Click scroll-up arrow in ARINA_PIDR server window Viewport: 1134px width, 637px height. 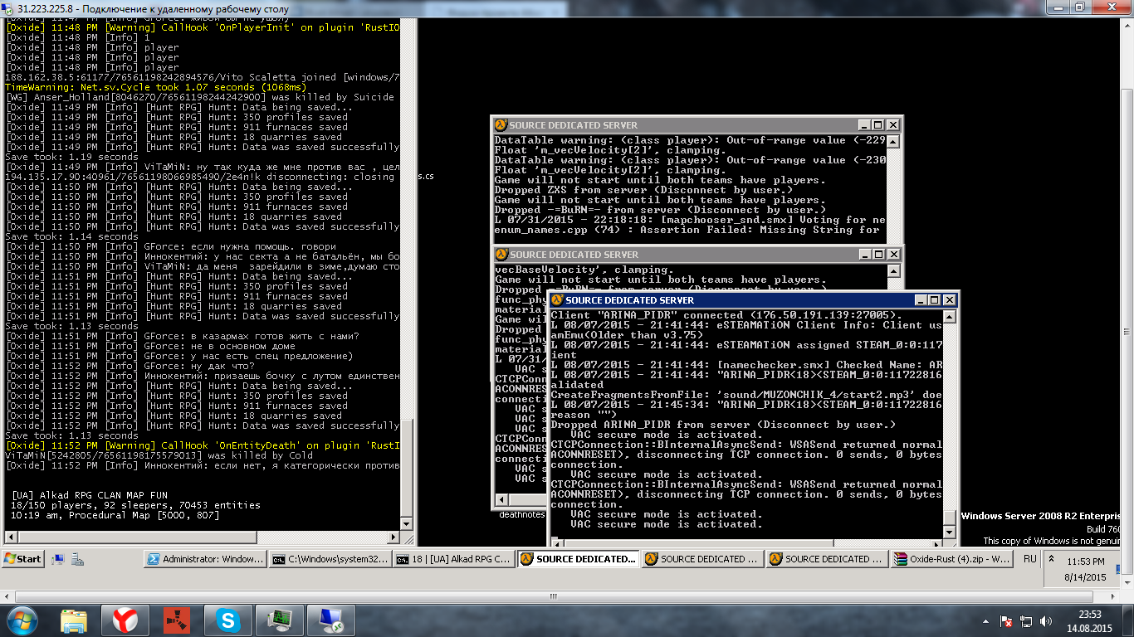point(951,316)
